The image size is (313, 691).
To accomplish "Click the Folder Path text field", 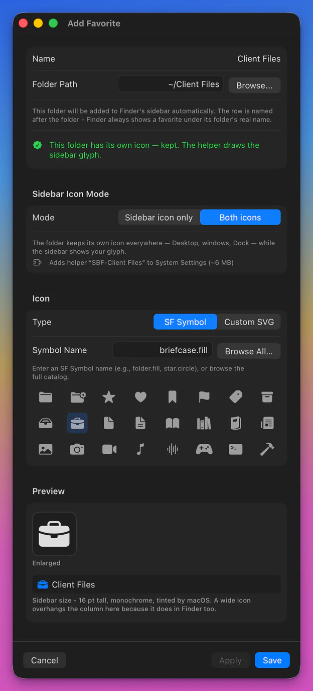I will pos(171,84).
